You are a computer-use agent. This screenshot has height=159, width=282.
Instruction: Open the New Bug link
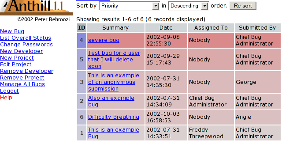pos(12,31)
